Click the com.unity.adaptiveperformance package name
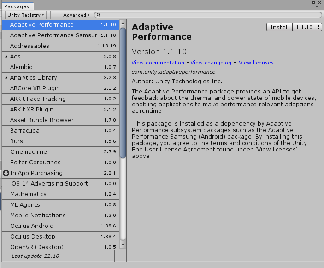 click(173, 72)
